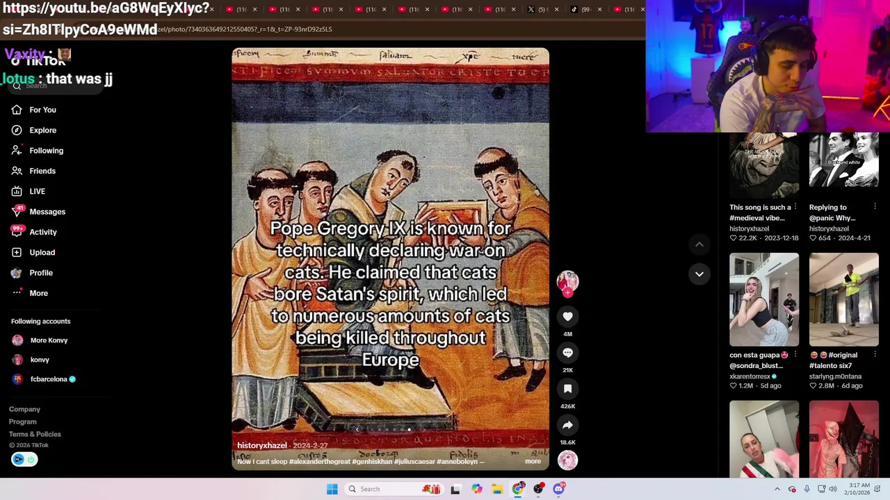Viewport: 890px width, 500px height.
Task: Open the spinning sound disc icon
Action: click(567, 460)
